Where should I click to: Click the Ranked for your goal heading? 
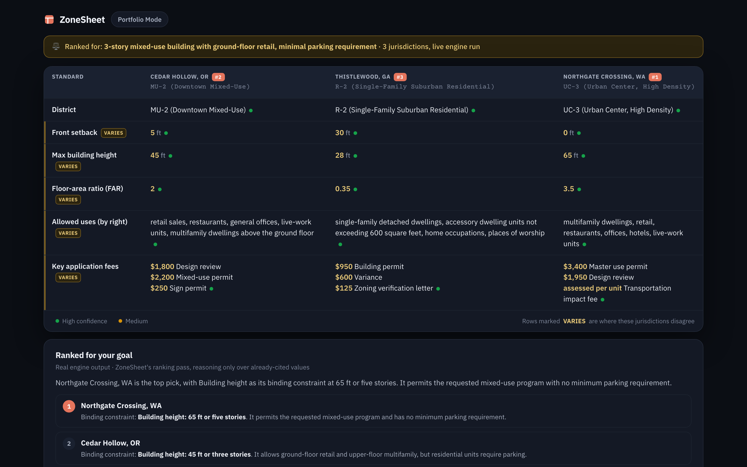pos(94,355)
